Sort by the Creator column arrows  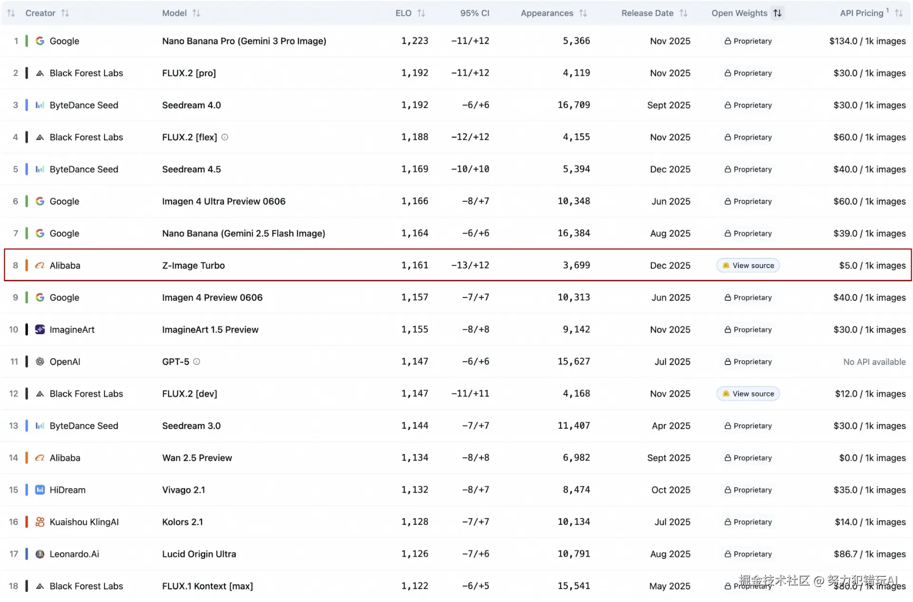coord(65,13)
